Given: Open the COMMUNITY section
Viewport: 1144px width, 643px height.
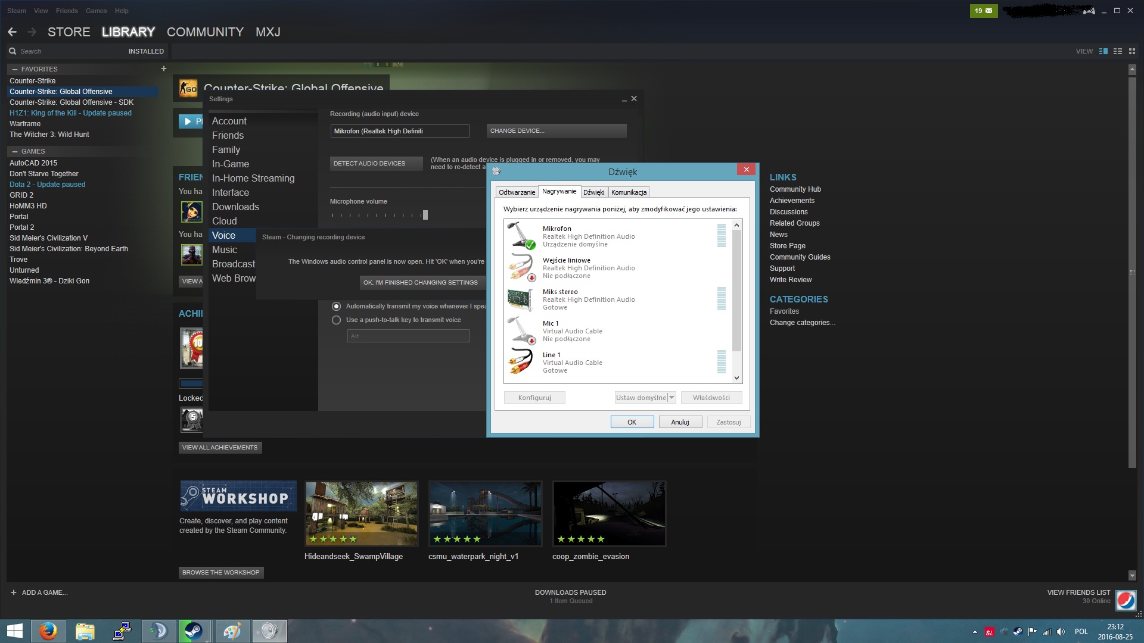Looking at the screenshot, I should pyautogui.click(x=205, y=32).
